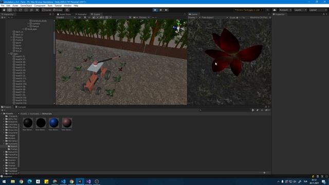Viewport: 329px width, 185px height.
Task: Select the Rect transform tool
Action: tap(26, 10)
